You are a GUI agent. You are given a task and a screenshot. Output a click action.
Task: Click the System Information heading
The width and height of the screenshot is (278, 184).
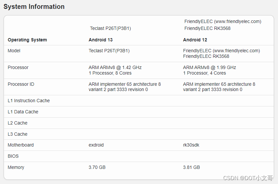pos(34,7)
